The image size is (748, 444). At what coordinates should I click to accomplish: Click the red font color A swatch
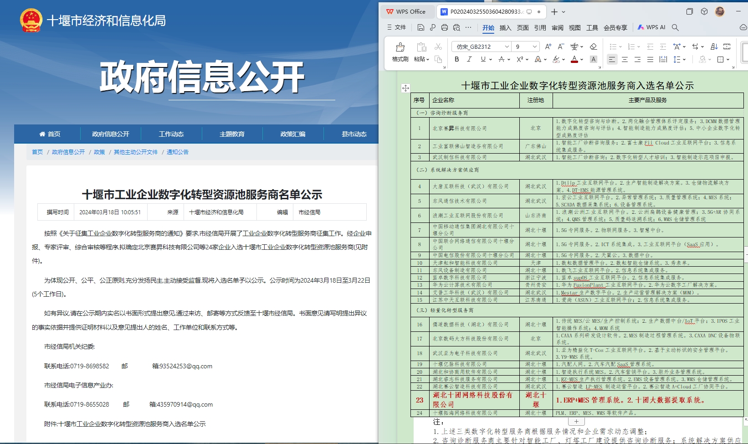coord(574,59)
